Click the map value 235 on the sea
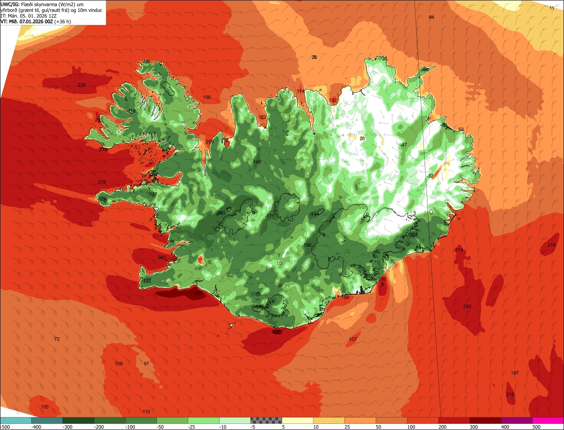Image resolution: width=564 pixels, height=430 pixels. (x=467, y=307)
